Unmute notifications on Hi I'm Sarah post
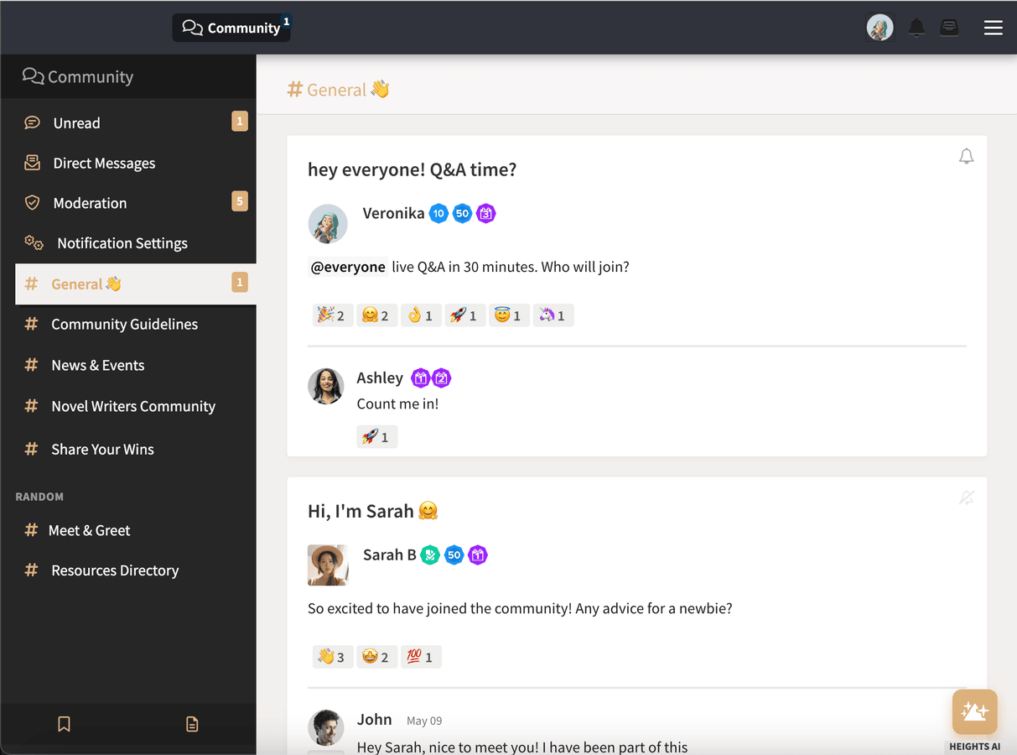The width and height of the screenshot is (1017, 755). point(966,498)
